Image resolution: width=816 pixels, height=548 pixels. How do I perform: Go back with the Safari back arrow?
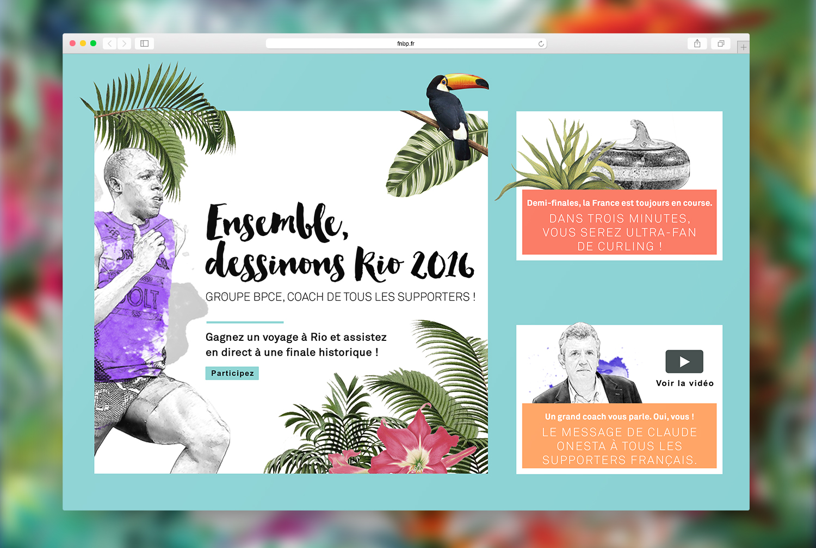(110, 43)
